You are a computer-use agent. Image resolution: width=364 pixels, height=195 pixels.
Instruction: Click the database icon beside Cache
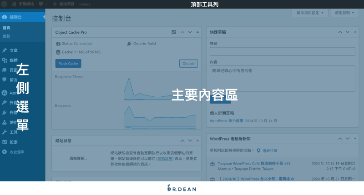58,52
